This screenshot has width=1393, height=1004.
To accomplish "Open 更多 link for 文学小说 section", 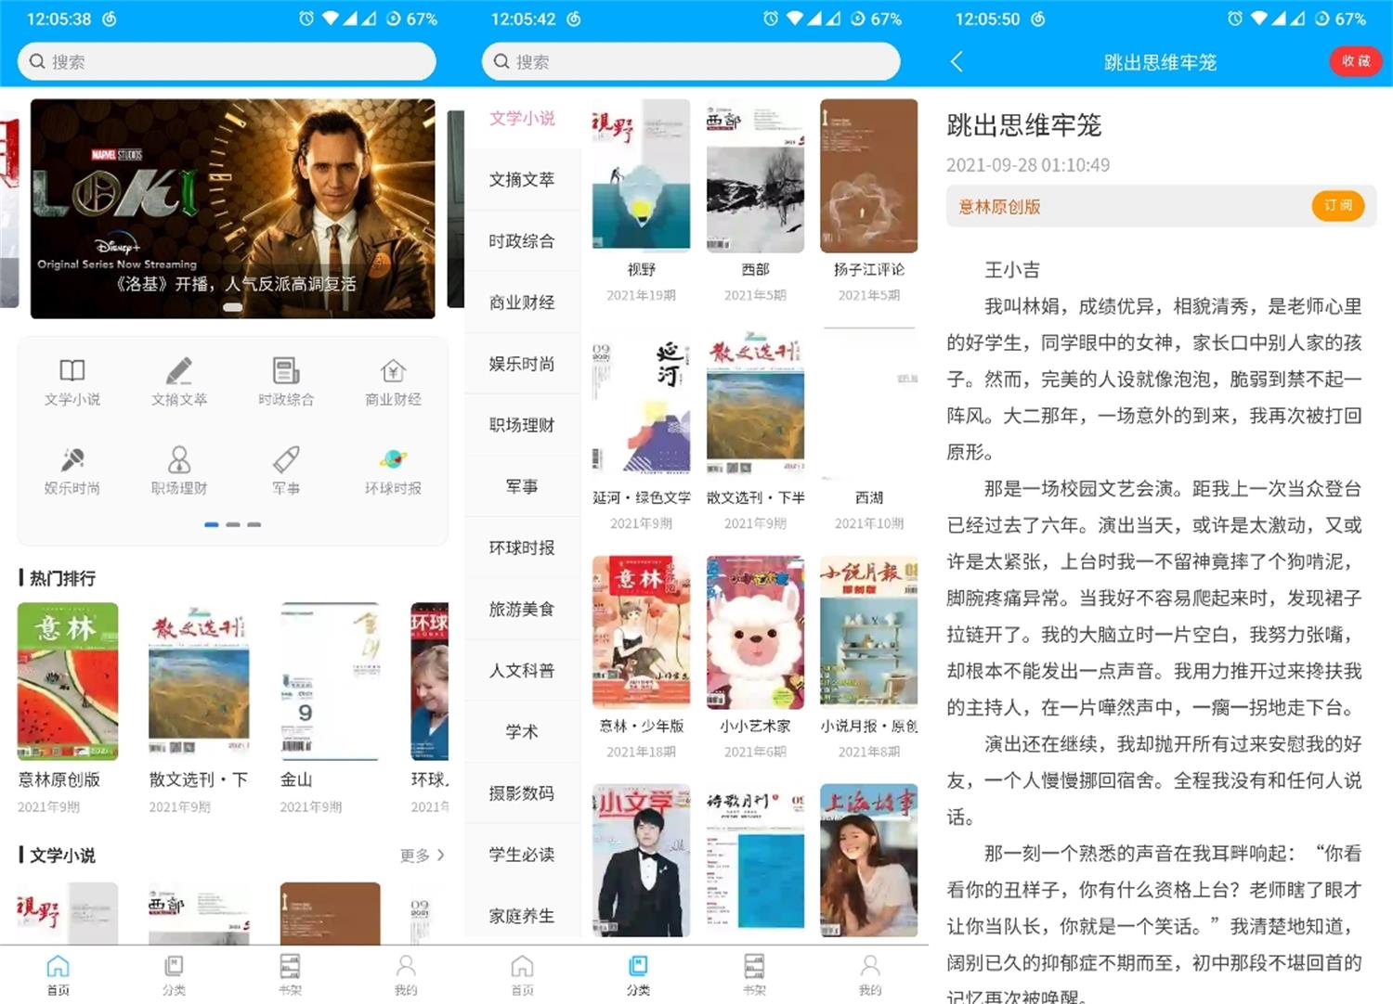I will point(420,856).
